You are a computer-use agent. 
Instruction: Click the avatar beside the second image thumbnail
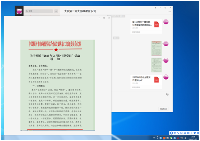[x=166, y=60]
